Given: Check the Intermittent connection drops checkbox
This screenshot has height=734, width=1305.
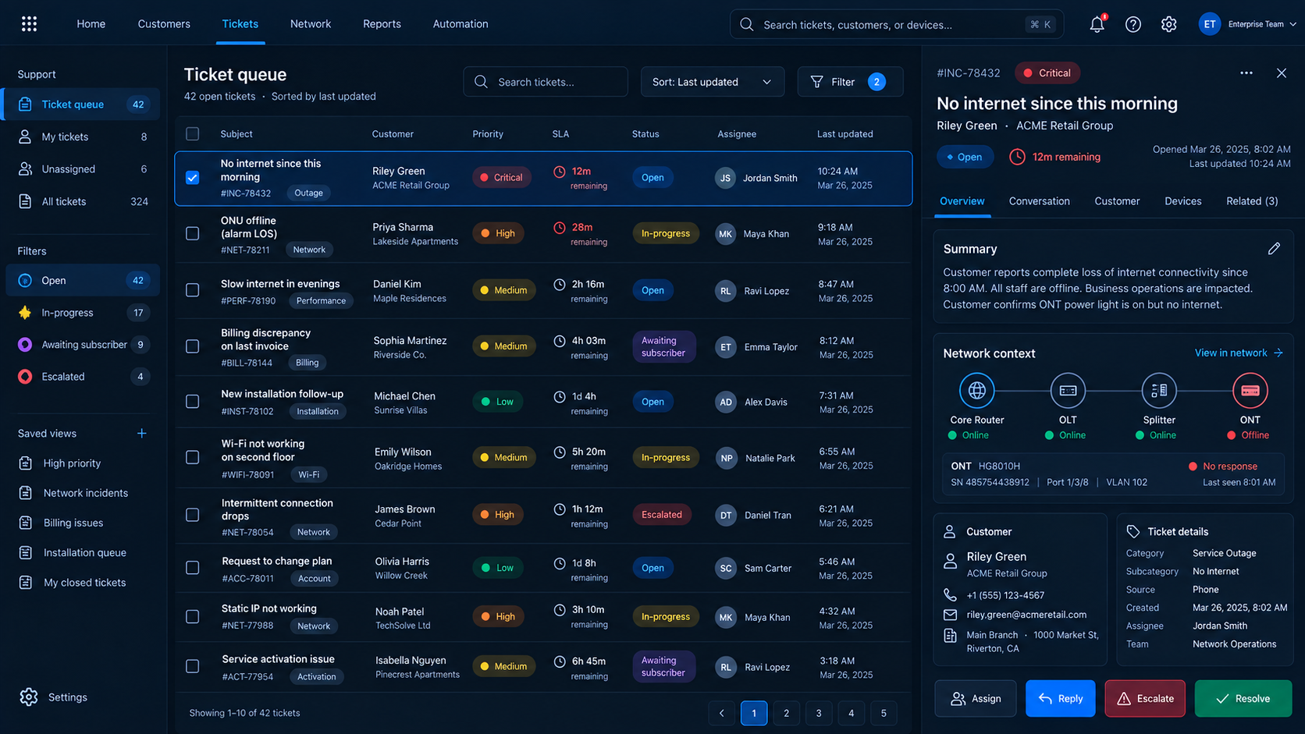Looking at the screenshot, I should [x=193, y=515].
